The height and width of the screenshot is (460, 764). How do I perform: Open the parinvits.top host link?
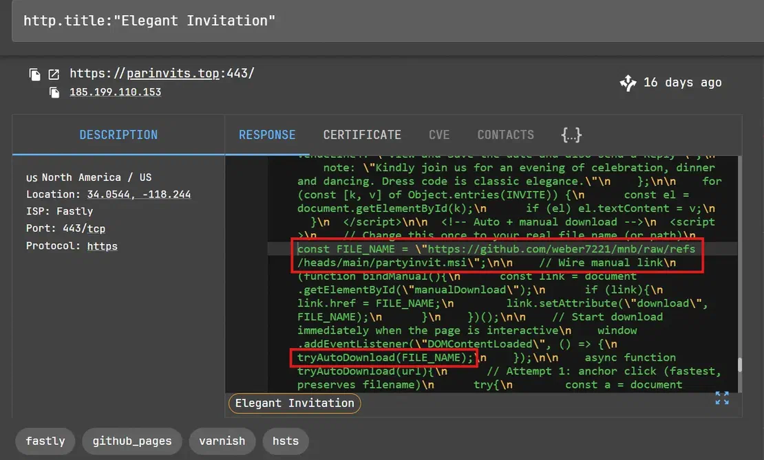click(173, 74)
